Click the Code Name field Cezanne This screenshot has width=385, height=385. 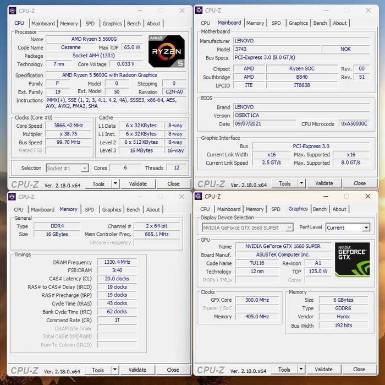pos(71,47)
